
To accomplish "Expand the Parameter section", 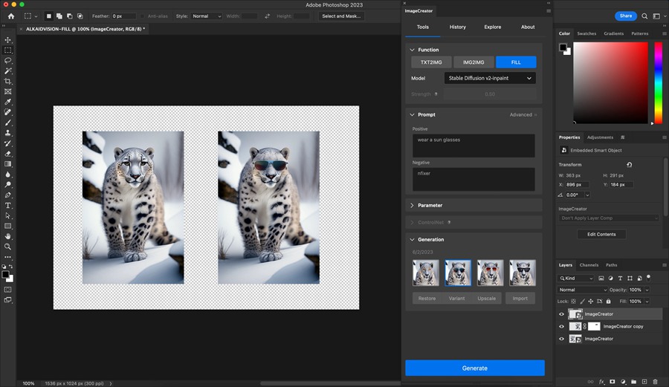I will 412,206.
